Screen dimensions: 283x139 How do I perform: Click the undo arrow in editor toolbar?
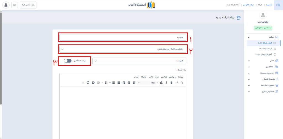point(182,83)
